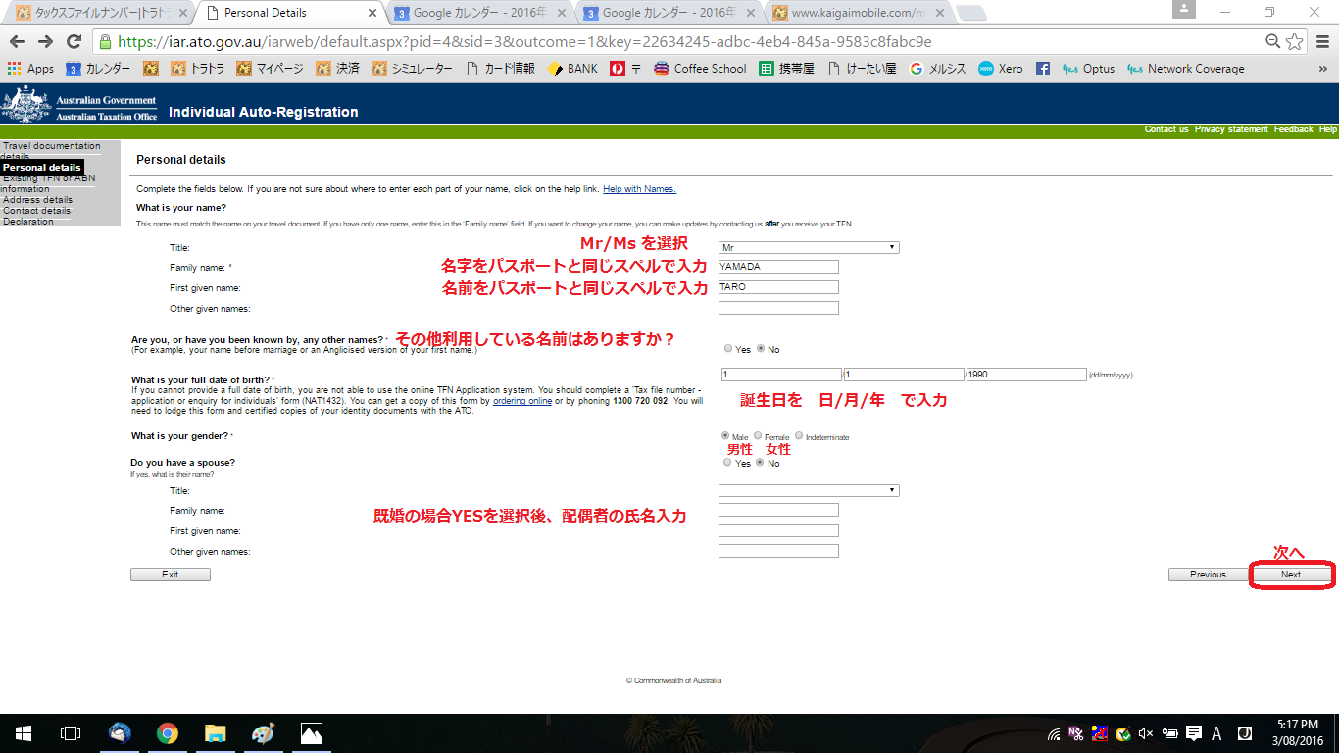This screenshot has height=753, width=1339.
Task: Click the Next button
Action: 1291,575
